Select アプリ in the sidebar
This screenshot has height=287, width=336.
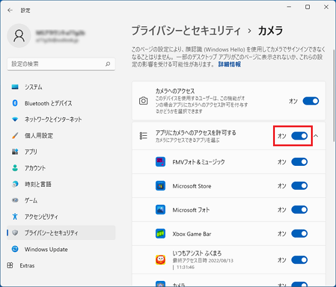61,152
